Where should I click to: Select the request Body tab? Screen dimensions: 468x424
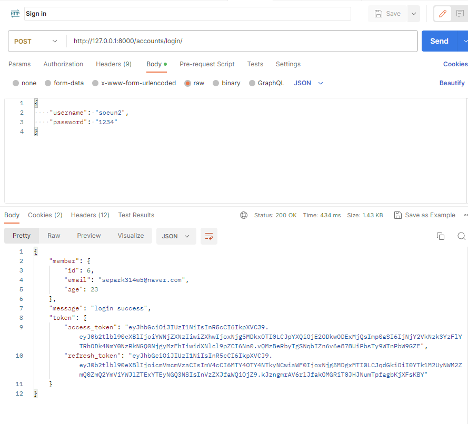[156, 64]
